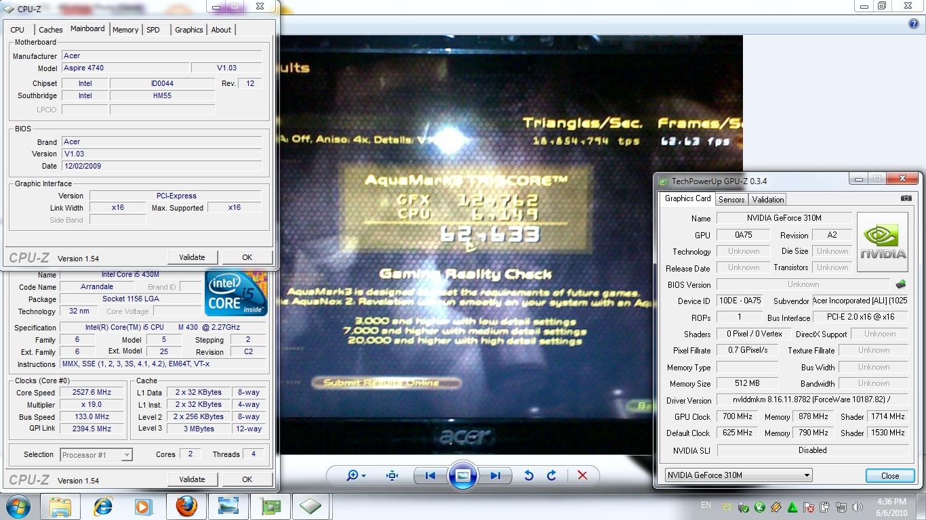
Task: Select the Mainboard tab in CPU-Z
Action: [87, 28]
